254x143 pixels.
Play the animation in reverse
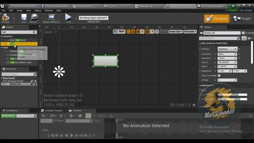pos(66,135)
